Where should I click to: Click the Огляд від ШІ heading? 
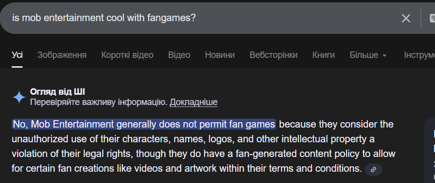pyautogui.click(x=57, y=92)
